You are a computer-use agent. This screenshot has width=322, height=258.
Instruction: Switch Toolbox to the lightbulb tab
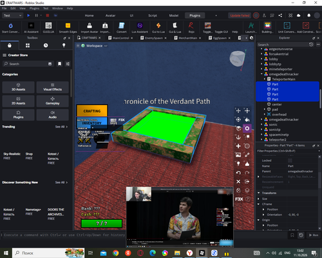[64, 45]
